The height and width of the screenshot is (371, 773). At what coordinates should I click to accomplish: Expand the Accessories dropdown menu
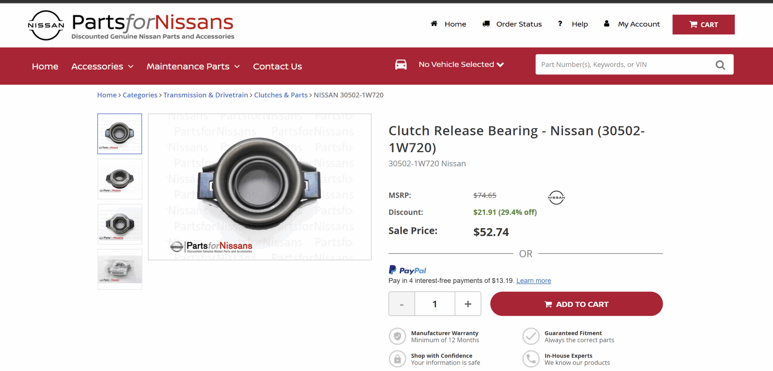click(x=102, y=66)
